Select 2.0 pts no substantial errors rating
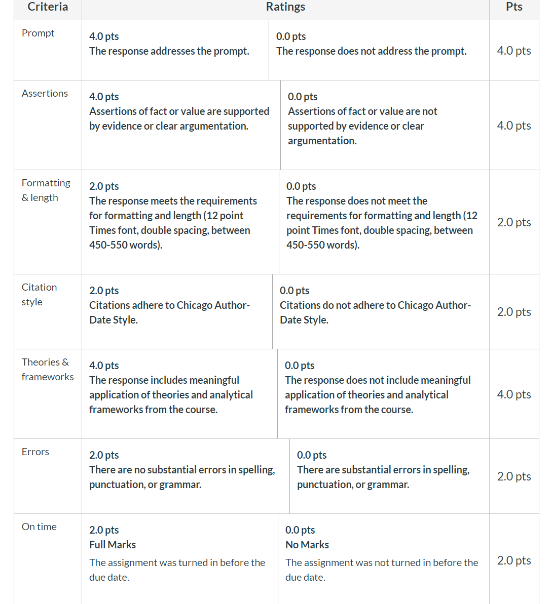Screen dimensions: 551x604 click(x=186, y=476)
